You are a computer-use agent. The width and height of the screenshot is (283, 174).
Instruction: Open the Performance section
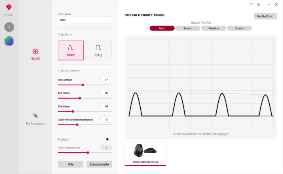(35, 118)
